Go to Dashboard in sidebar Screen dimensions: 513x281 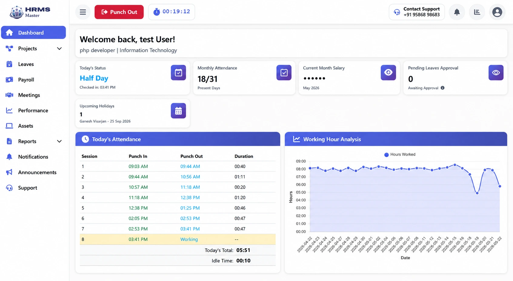point(33,32)
